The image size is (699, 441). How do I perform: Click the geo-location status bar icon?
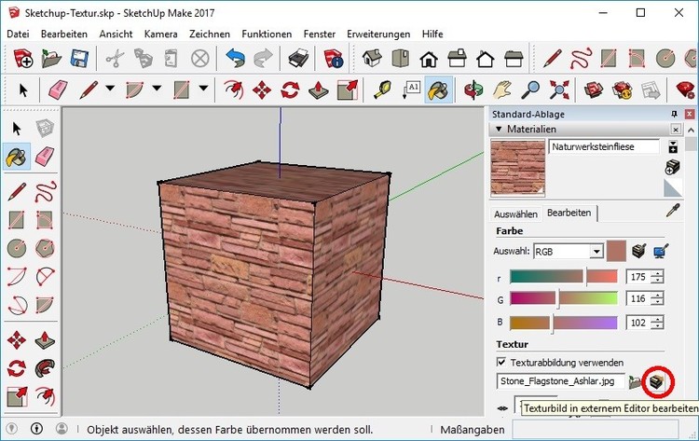[11, 429]
